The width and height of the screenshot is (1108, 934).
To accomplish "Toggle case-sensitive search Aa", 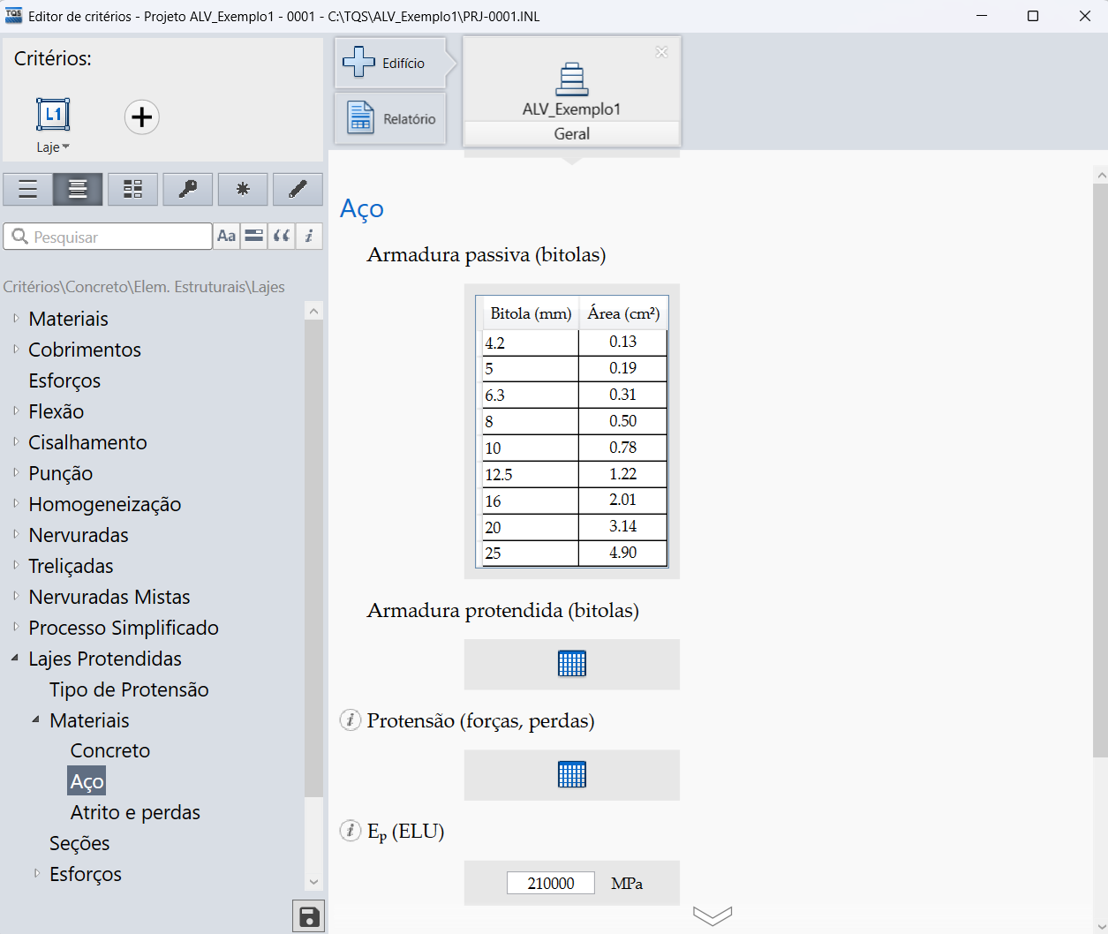I will [x=227, y=236].
